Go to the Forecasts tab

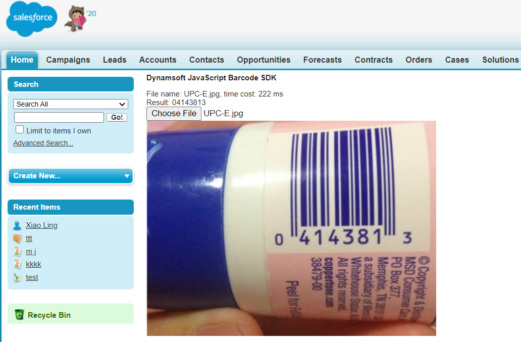point(322,60)
